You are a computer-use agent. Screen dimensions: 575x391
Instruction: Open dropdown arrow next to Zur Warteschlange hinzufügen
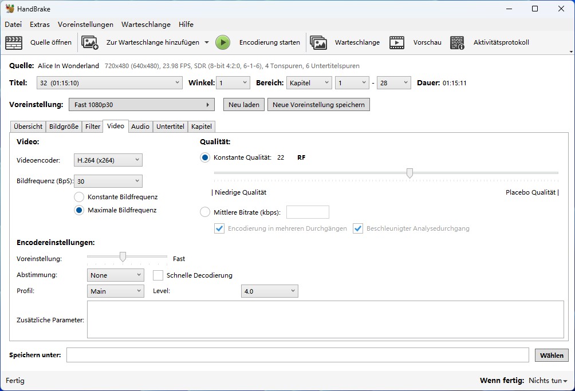(x=207, y=42)
